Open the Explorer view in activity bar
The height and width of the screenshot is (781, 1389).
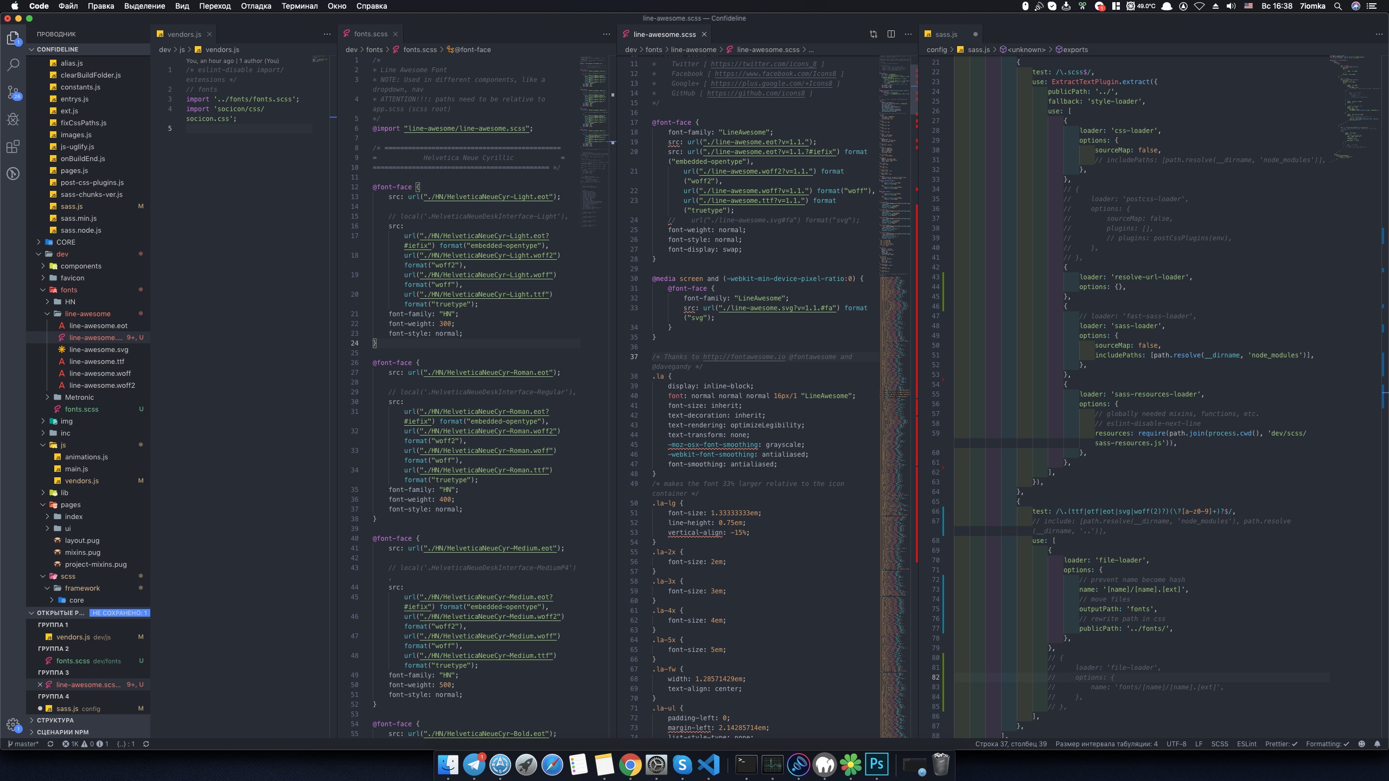(x=13, y=38)
